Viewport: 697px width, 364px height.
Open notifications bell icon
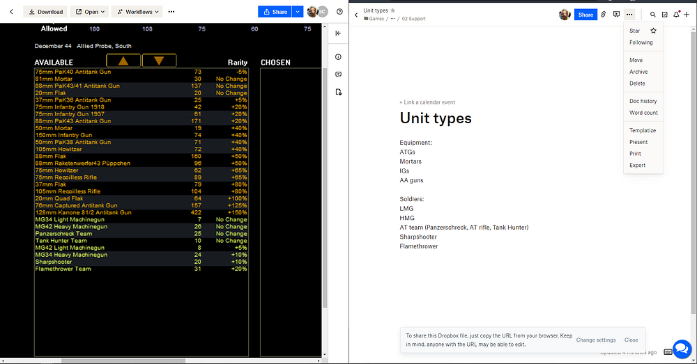coord(676,15)
